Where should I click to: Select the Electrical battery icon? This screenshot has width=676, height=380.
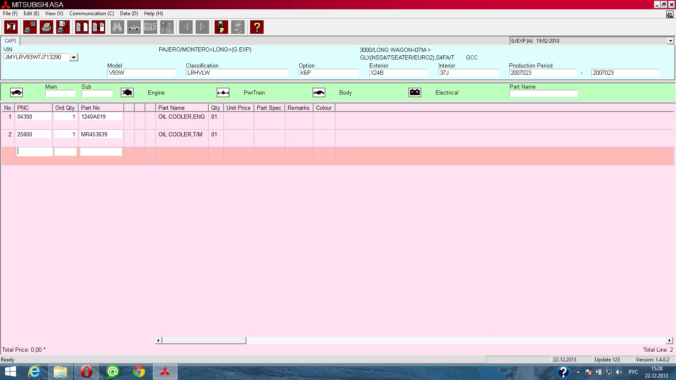[x=415, y=92]
